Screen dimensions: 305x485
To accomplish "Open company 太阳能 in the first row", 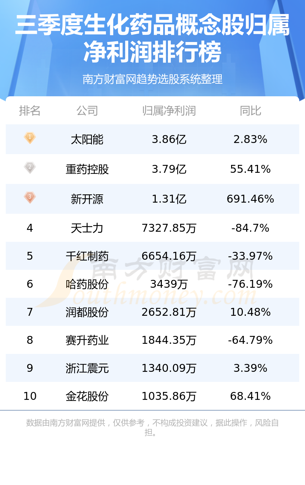I will pos(87,139).
